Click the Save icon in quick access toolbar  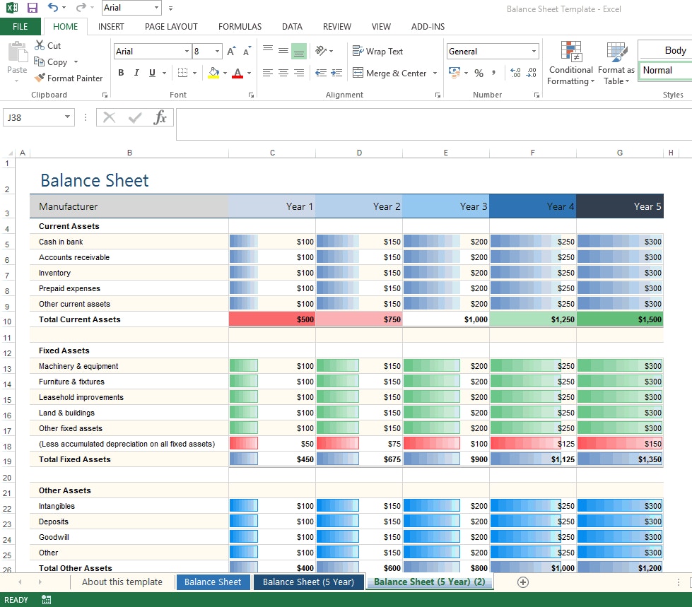click(x=32, y=8)
